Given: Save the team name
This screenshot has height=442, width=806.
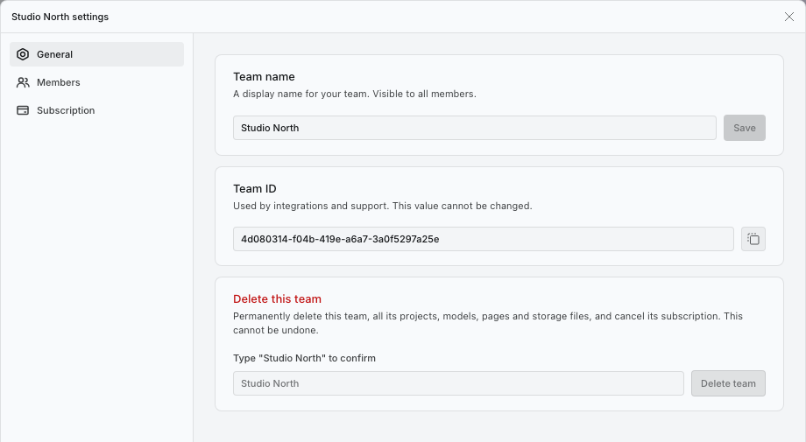Looking at the screenshot, I should click(x=745, y=128).
